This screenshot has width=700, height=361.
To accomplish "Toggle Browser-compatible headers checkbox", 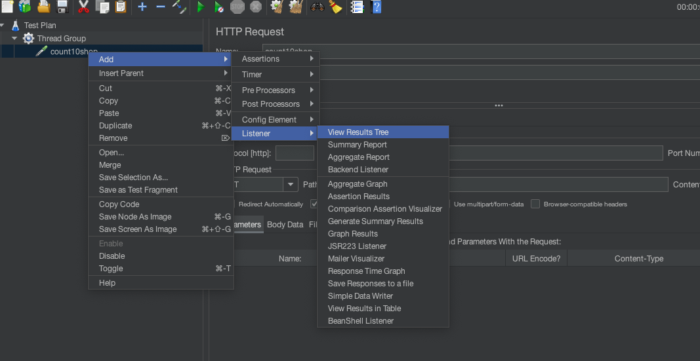I will [535, 204].
